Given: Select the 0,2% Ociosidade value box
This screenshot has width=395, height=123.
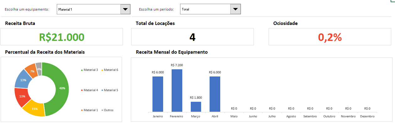Looking at the screenshot, I should pyautogui.click(x=330, y=37).
